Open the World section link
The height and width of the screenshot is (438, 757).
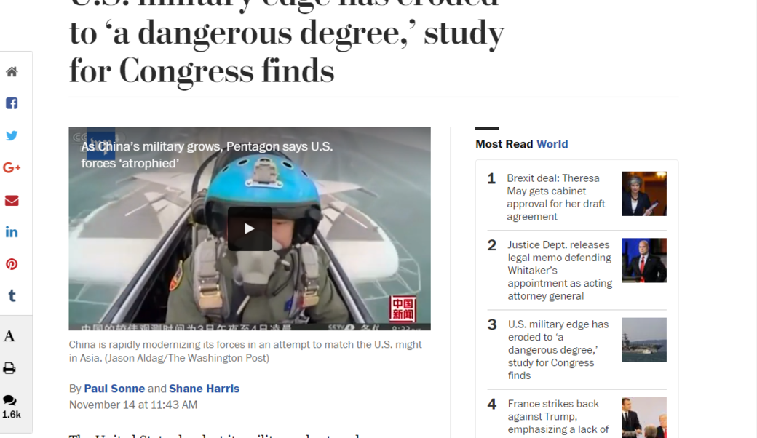[x=552, y=144]
